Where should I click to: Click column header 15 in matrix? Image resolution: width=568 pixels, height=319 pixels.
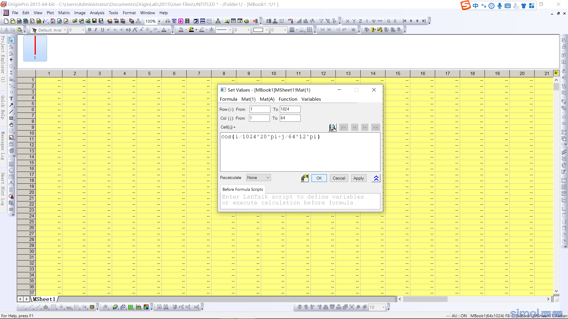click(398, 74)
